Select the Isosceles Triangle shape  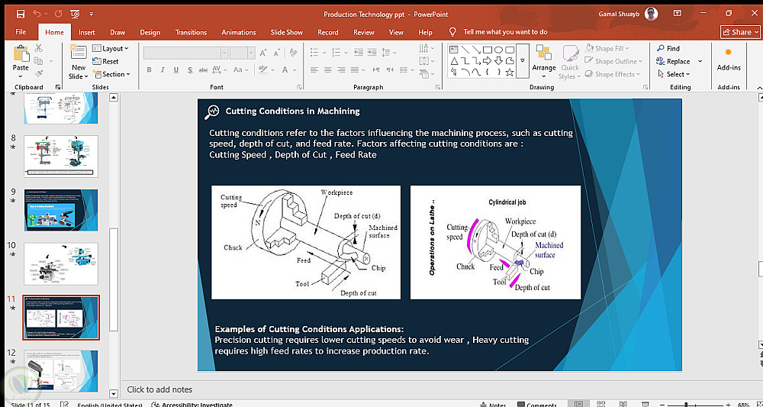453,61
